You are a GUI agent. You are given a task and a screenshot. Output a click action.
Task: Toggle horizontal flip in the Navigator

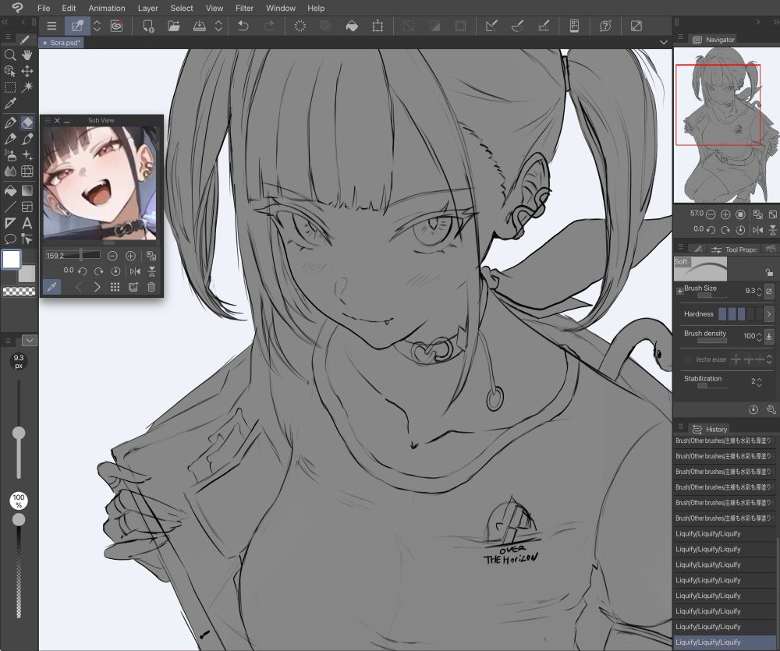(757, 230)
